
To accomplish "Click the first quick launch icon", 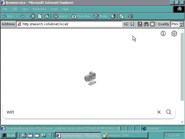I will 24,135.
